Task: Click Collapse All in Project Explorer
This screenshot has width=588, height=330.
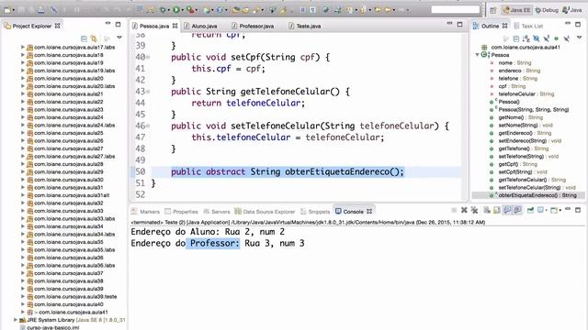Action: coord(84,38)
